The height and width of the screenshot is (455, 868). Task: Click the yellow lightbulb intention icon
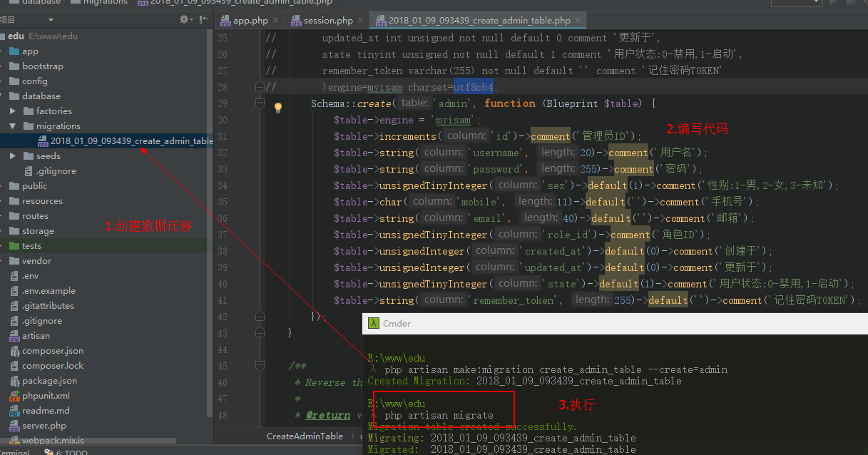coord(278,108)
